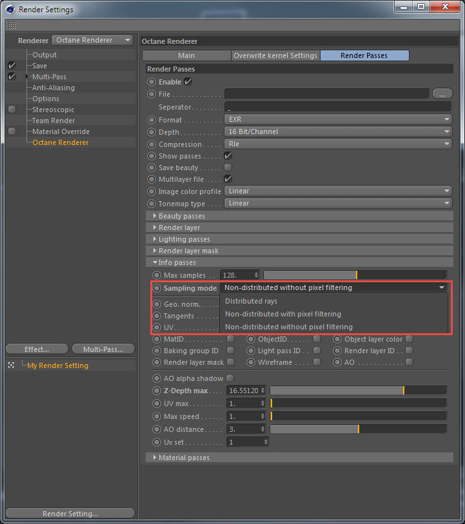Toggle the Show passes checkbox
Image resolution: width=465 pixels, height=524 pixels.
click(x=228, y=156)
